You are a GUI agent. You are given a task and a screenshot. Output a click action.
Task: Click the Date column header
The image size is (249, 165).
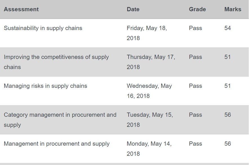[x=133, y=9]
